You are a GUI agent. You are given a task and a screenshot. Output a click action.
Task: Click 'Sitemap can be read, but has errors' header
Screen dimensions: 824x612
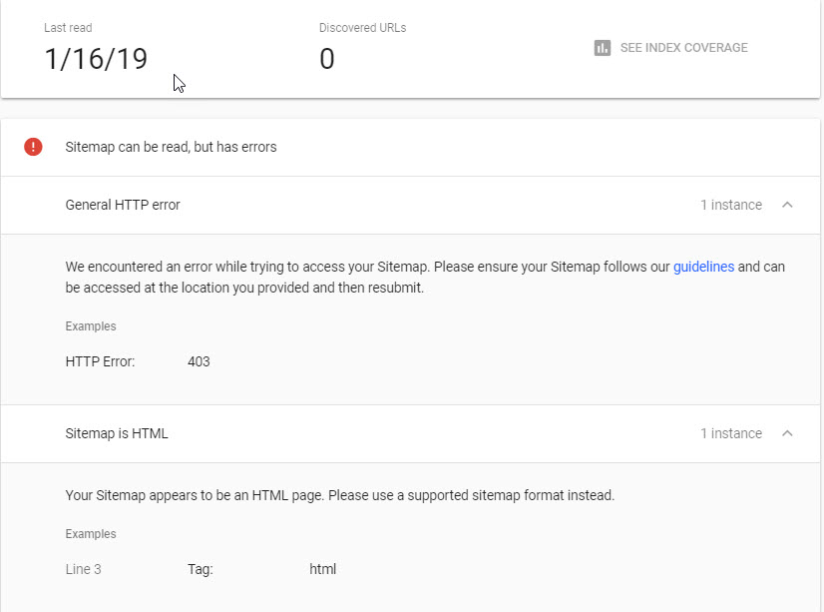171,147
